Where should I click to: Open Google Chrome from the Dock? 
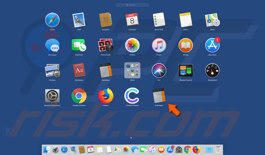188,149
